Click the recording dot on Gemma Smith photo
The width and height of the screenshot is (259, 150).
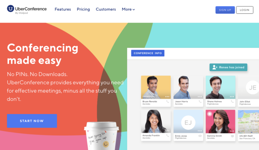tap(209, 114)
